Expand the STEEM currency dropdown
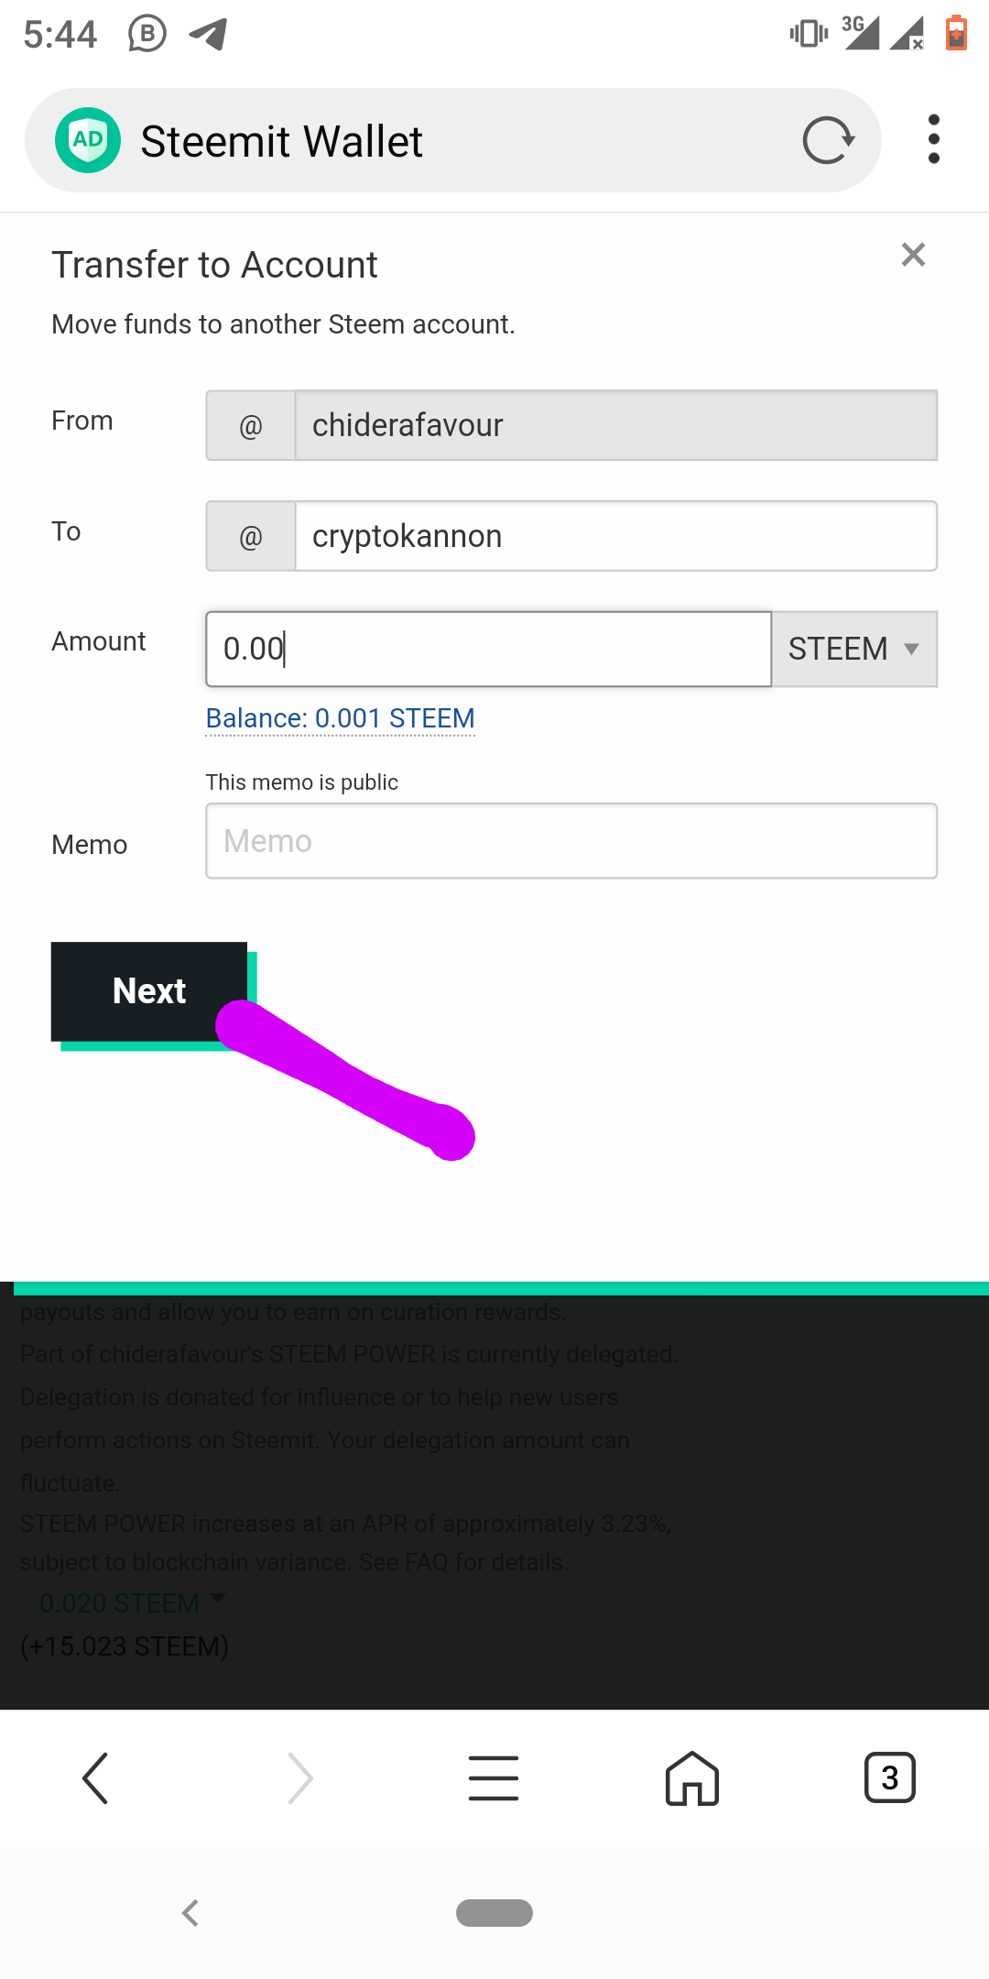This screenshot has width=989, height=1979. coord(854,649)
